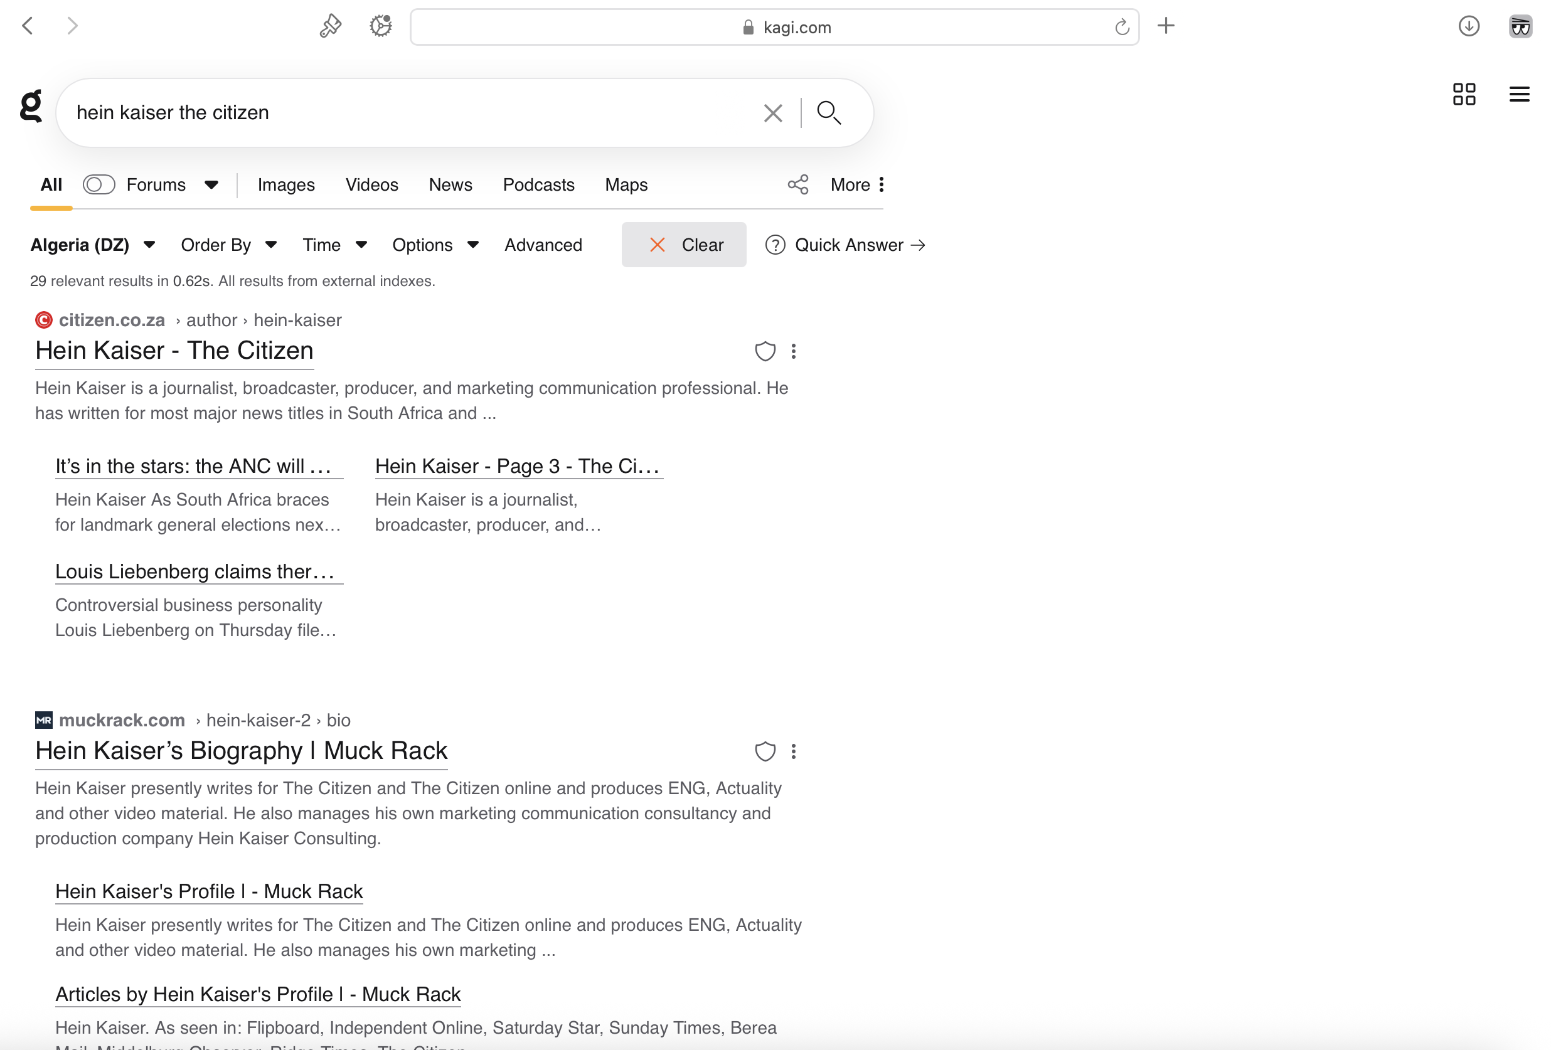
Task: Open the apps grid icon
Action: point(1464,94)
